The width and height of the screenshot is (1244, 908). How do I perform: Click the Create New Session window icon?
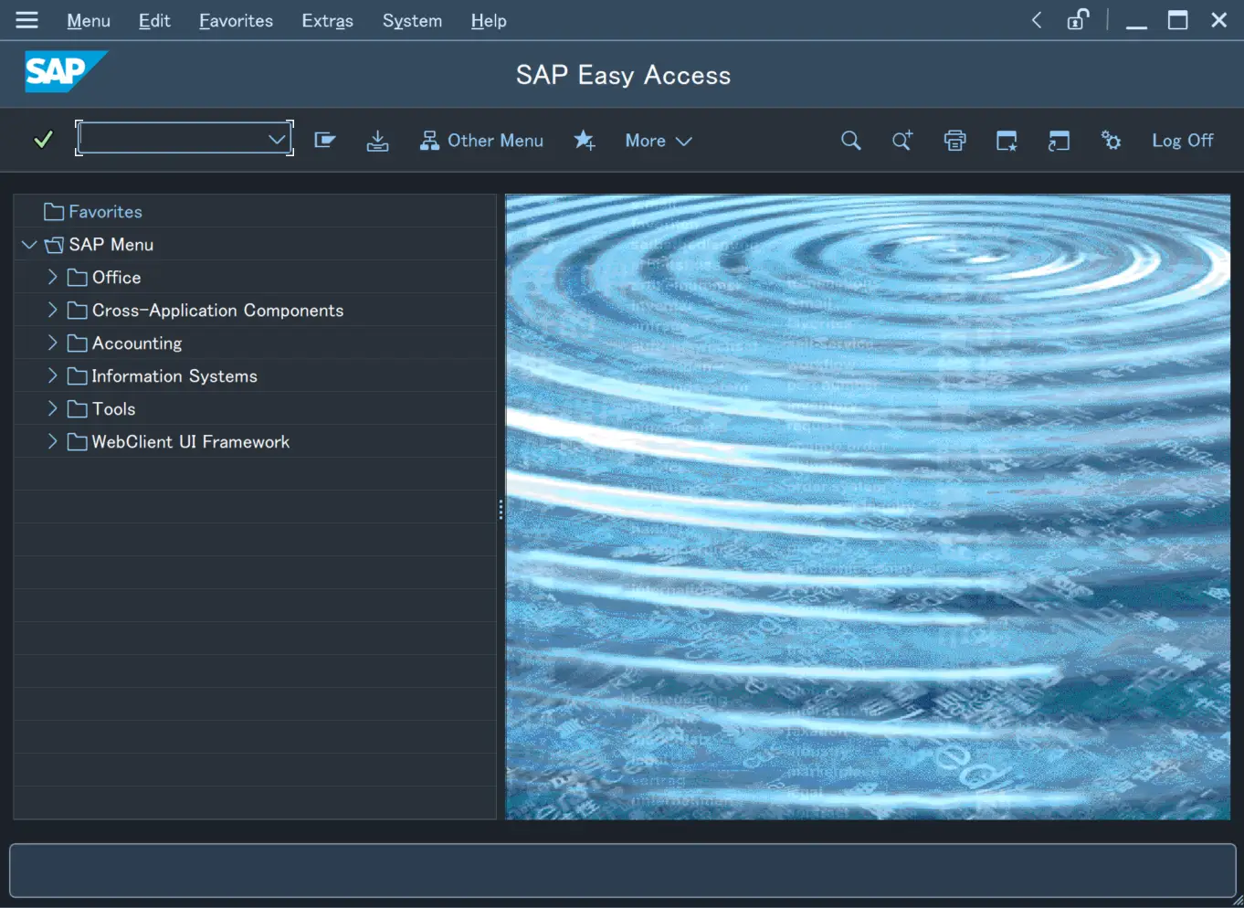[1007, 140]
